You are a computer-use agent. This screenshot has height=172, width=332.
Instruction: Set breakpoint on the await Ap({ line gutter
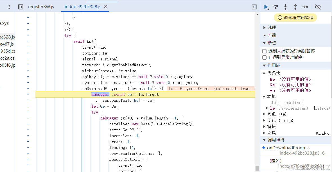[x=28, y=41]
